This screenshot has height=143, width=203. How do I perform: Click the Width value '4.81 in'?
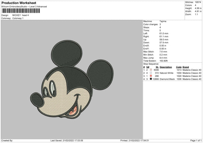(198, 11)
